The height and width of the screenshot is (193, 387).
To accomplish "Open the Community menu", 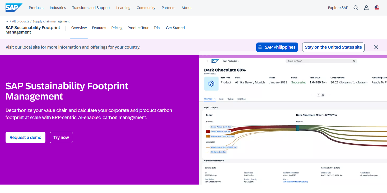I will pyautogui.click(x=146, y=8).
